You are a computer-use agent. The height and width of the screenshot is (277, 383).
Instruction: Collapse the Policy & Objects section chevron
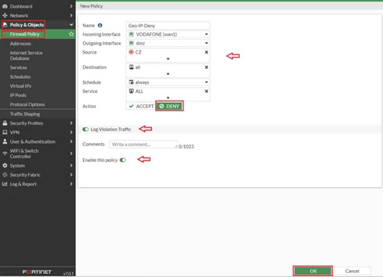coord(71,25)
